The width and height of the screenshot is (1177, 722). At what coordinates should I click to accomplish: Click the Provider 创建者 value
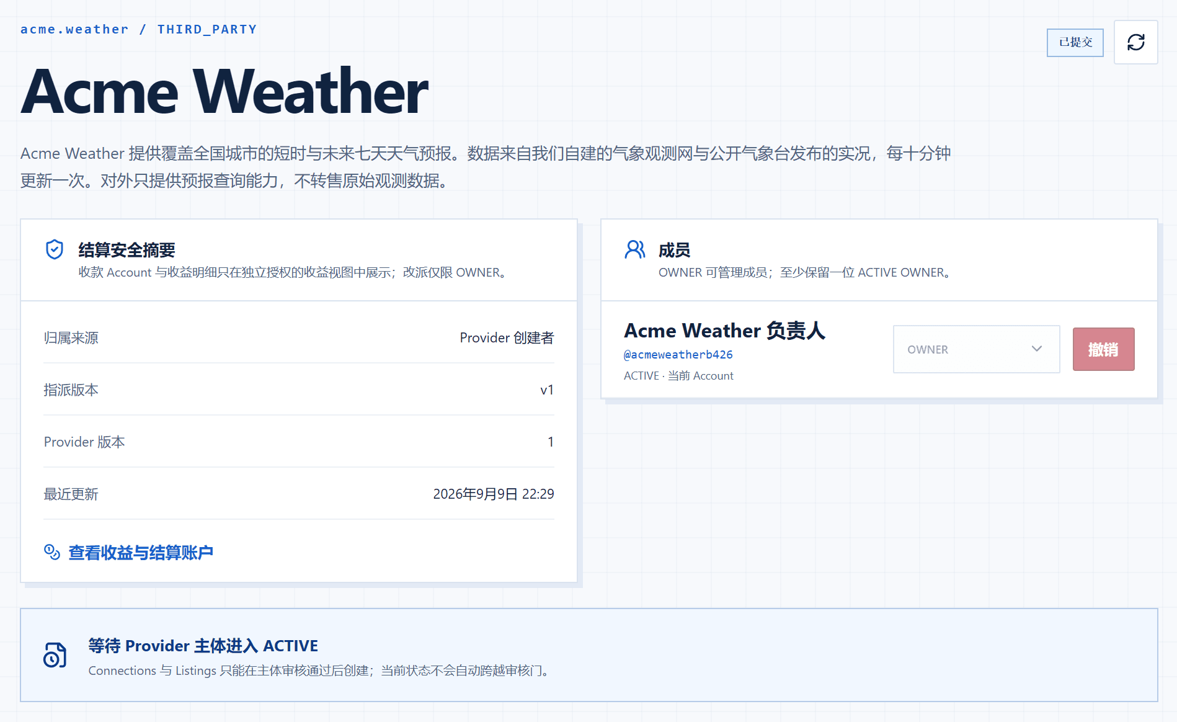tap(507, 337)
